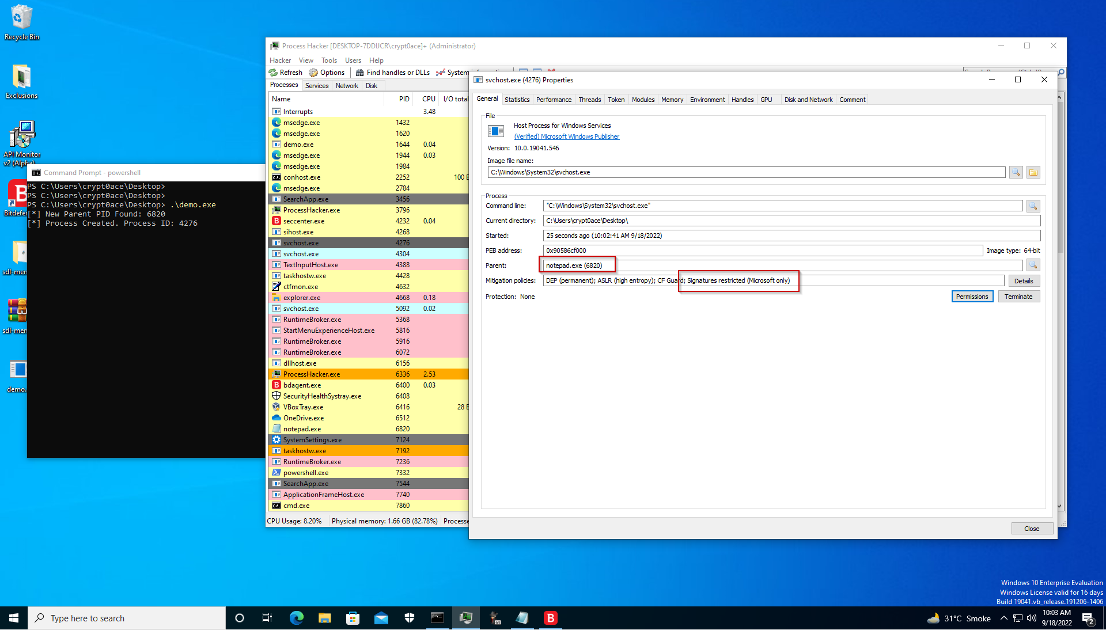Open the Hacker menu

coord(280,60)
